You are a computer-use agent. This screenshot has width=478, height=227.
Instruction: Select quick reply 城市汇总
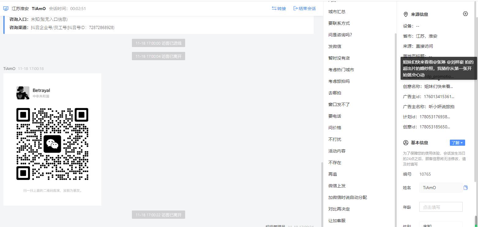coord(337,12)
